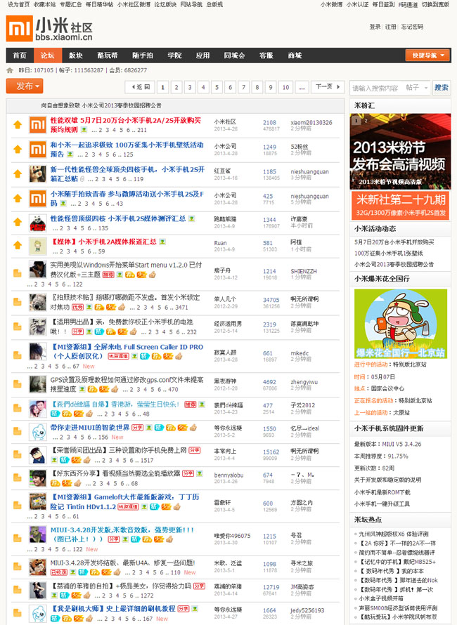Click the avatar of the MIUI-3.4.28开发版 米歌音效 thread
The image size is (457, 625).
tap(38, 534)
